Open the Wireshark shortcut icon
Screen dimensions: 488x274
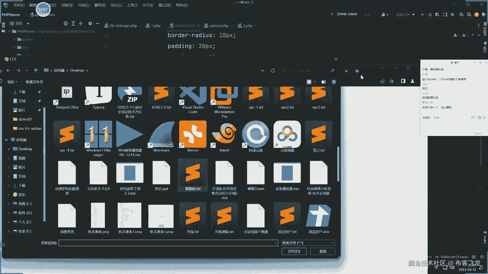tap(161, 135)
